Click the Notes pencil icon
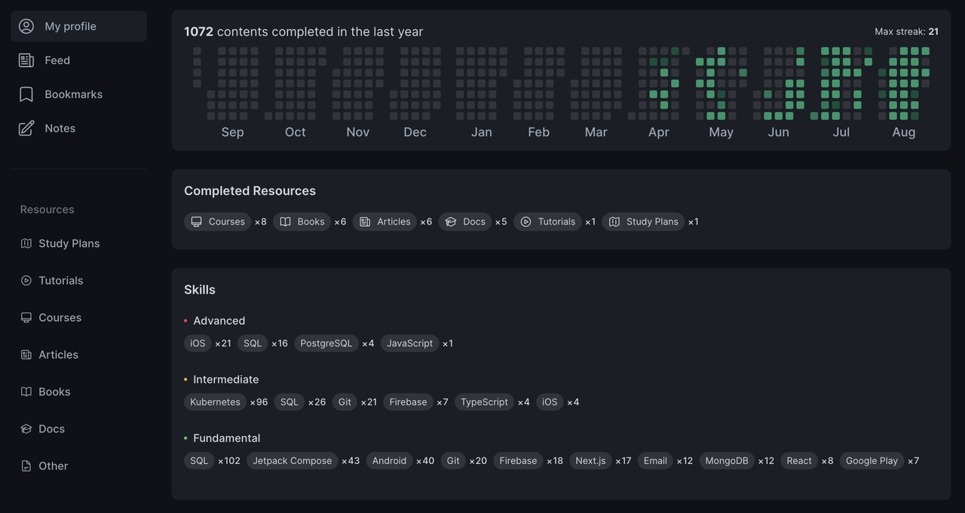Image resolution: width=965 pixels, height=513 pixels. pyautogui.click(x=26, y=128)
